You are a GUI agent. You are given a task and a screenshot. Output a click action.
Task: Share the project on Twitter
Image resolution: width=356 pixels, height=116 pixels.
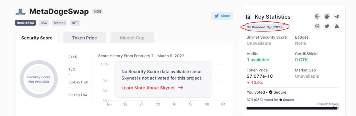click(222, 16)
